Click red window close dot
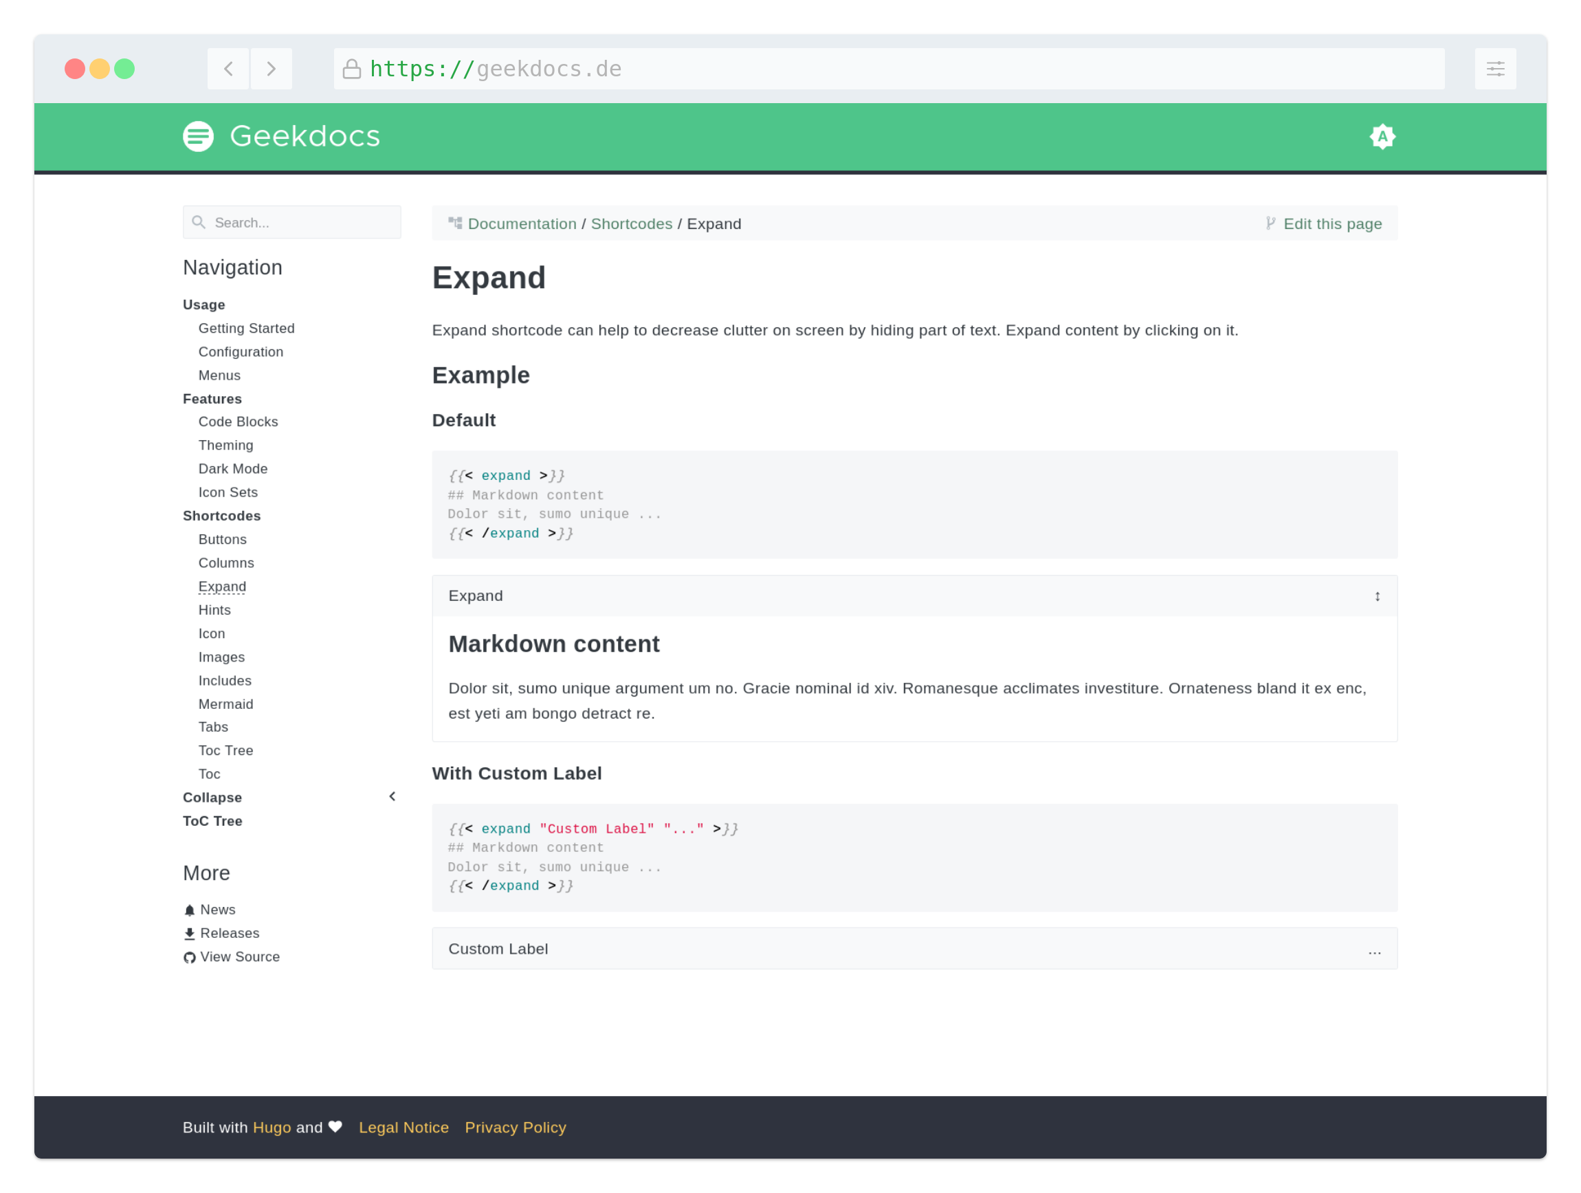Viewport: 1581px width, 1193px height. click(x=74, y=69)
